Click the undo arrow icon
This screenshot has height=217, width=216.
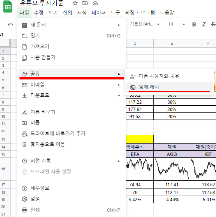coord(10,24)
